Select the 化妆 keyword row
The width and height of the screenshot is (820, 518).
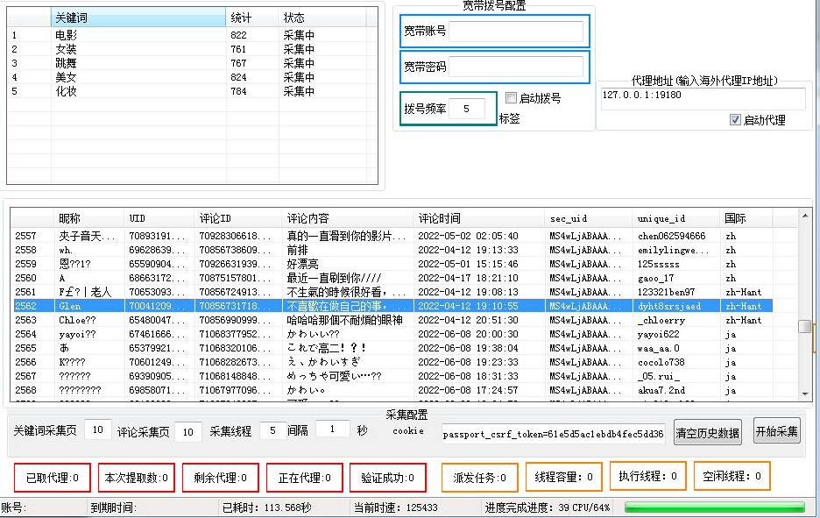66,91
